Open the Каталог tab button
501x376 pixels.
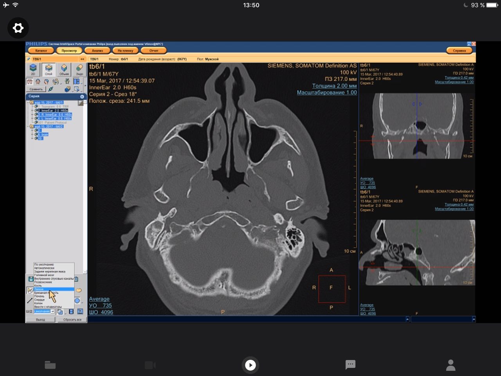coord(41,51)
